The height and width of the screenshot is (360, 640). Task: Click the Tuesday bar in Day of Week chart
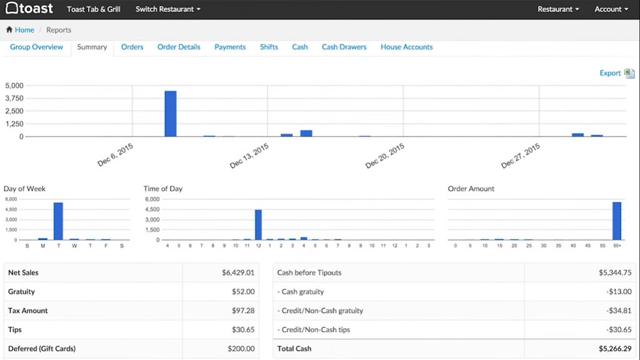click(x=58, y=221)
